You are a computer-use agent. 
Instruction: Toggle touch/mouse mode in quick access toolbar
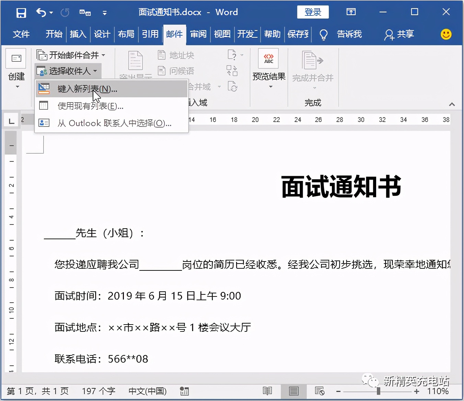point(85,13)
